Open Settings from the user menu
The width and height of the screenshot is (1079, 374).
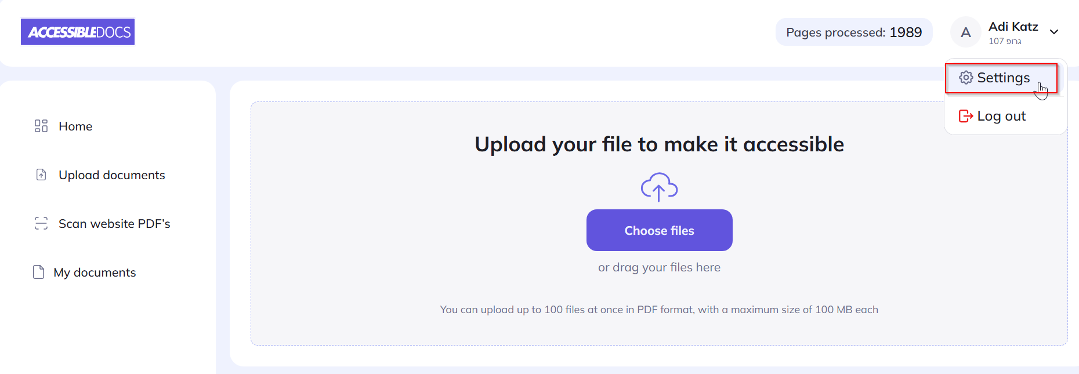pyautogui.click(x=1003, y=78)
